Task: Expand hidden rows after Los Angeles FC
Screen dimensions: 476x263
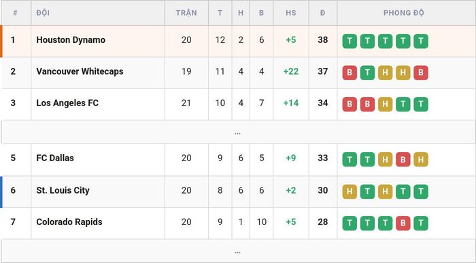Action: pos(238,133)
